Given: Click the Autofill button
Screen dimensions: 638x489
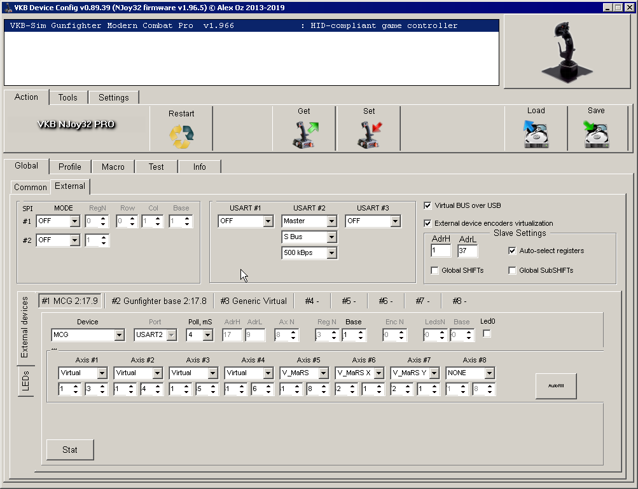Looking at the screenshot, I should (556, 385).
